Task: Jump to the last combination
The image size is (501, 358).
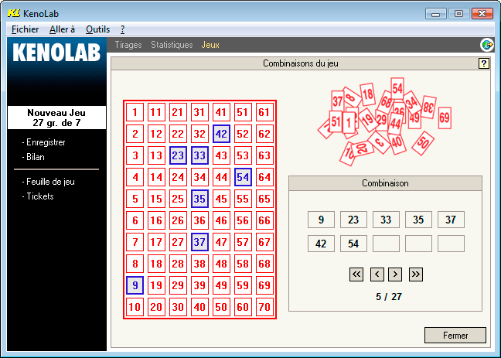Action: 415,274
